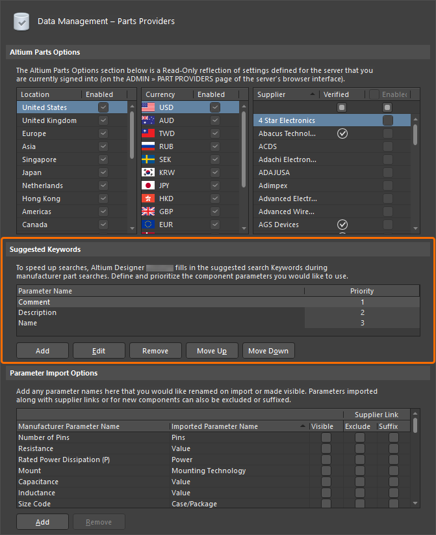
Task: Click Mounting Technology imported name cell
Action: pyautogui.click(x=240, y=471)
